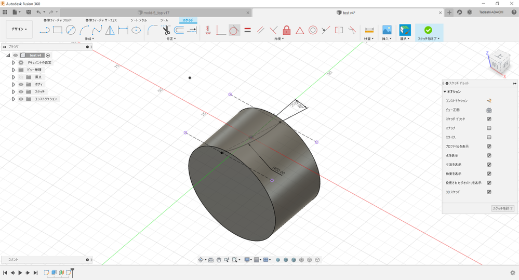Toggle Origin folder visibility eye

pyautogui.click(x=21, y=77)
